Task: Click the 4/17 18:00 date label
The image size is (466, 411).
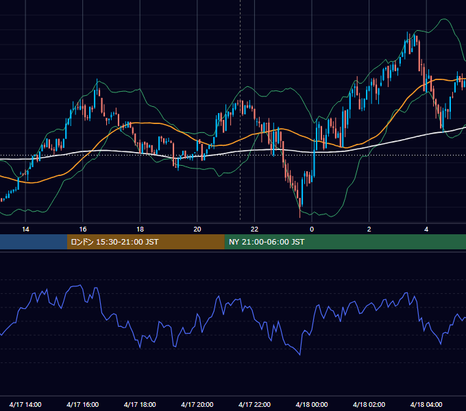Action: tap(140, 404)
